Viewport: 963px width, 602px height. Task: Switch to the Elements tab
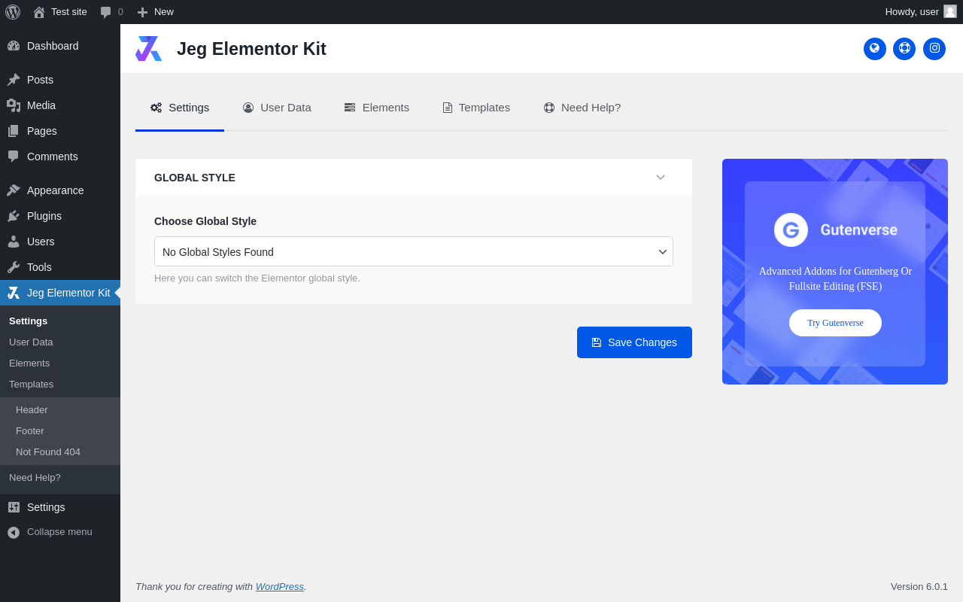point(377,108)
